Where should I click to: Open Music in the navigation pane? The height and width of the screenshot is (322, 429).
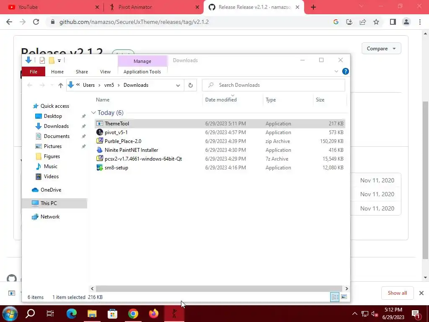click(x=50, y=166)
